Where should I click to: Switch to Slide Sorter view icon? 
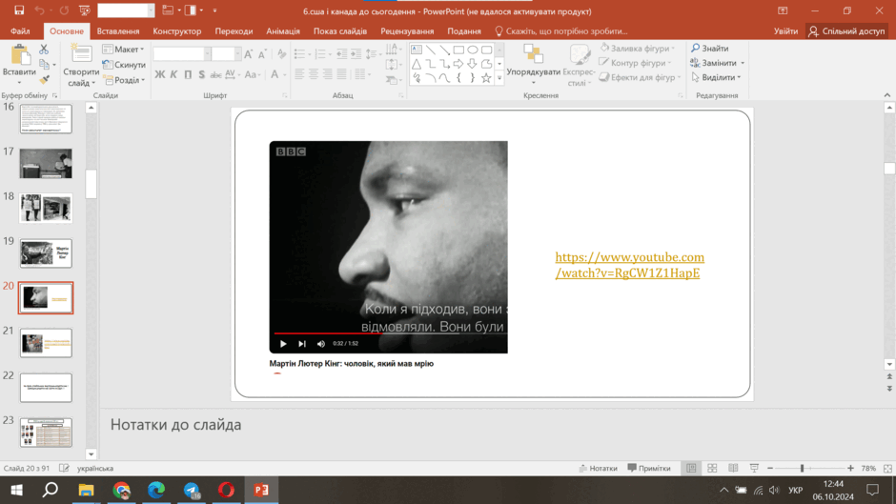click(x=712, y=468)
